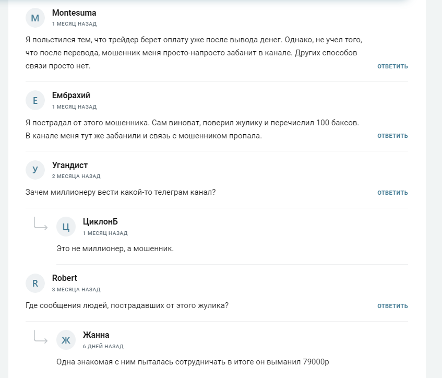The image size is (442, 378).
Task: Click Угандист's round У avatar
Action: [35, 170]
